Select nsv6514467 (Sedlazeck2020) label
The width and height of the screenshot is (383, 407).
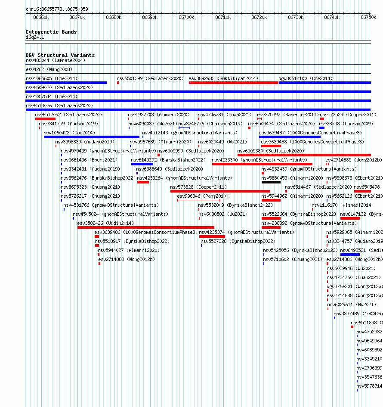click(318, 187)
